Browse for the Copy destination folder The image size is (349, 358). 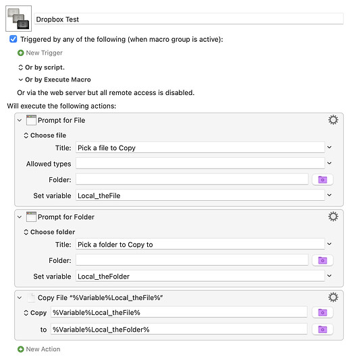323,330
